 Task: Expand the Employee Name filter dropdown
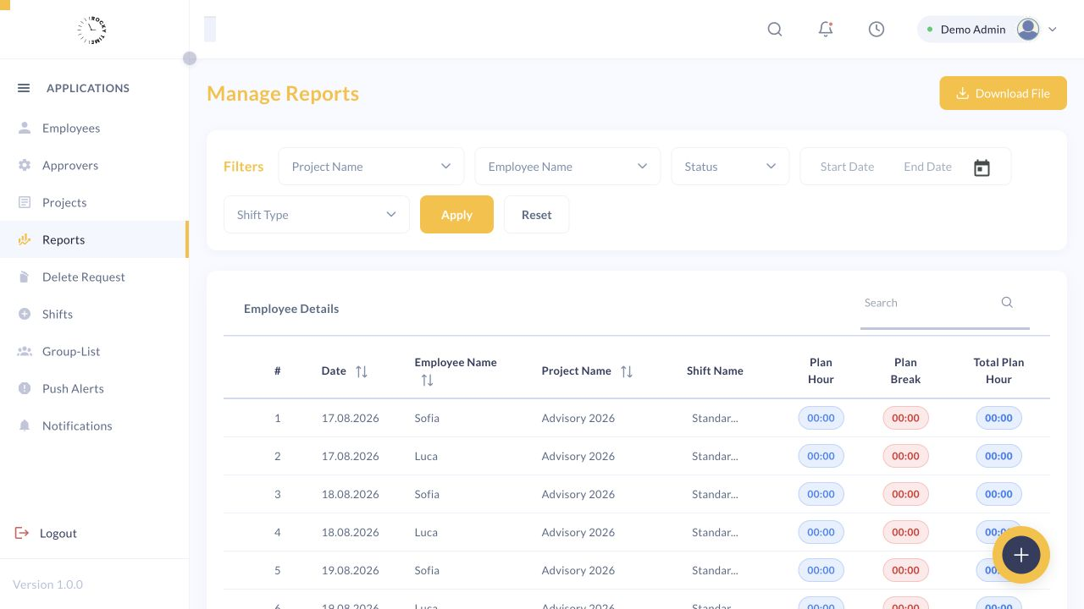point(567,167)
